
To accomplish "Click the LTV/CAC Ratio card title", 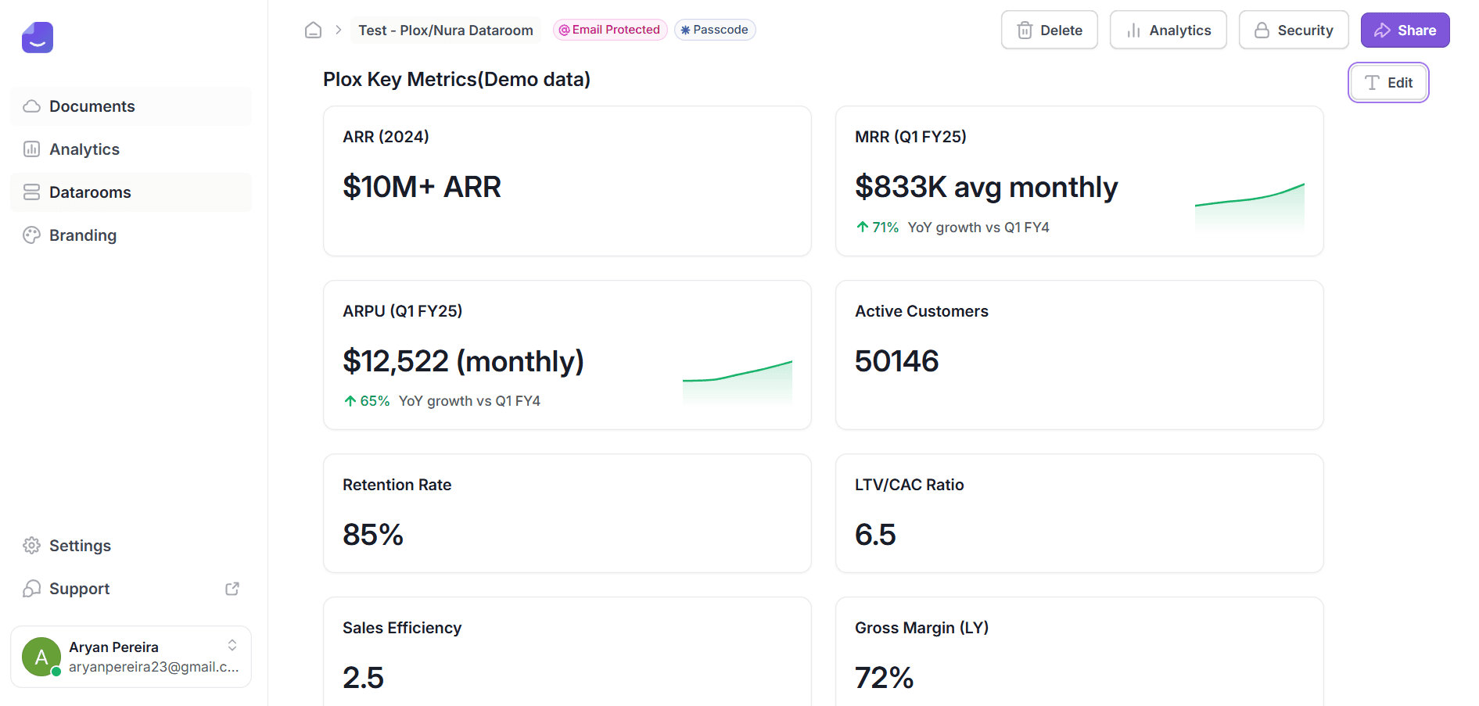I will pos(909,485).
